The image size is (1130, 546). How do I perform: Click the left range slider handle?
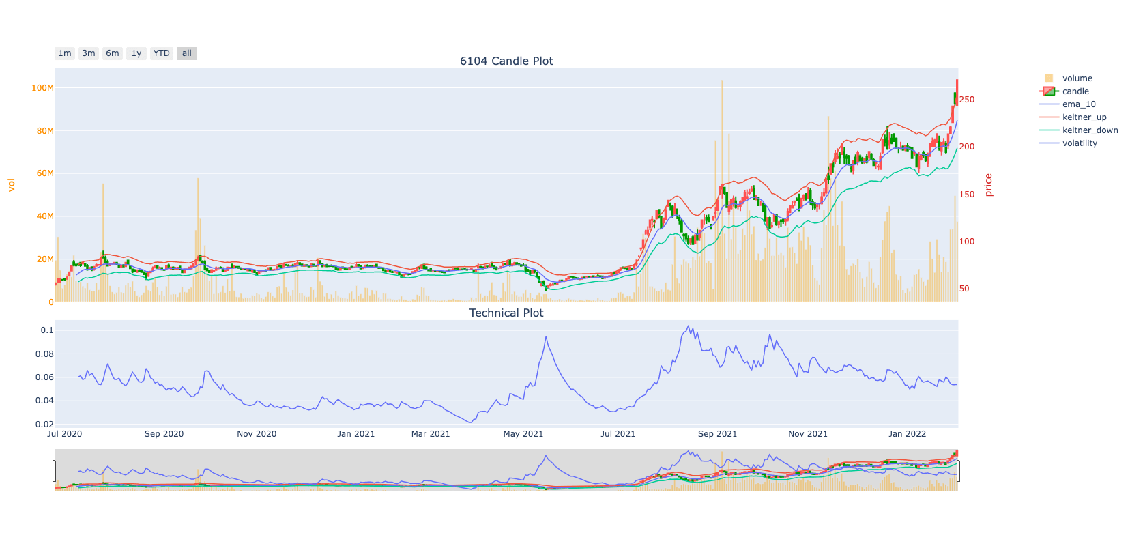[x=55, y=470]
